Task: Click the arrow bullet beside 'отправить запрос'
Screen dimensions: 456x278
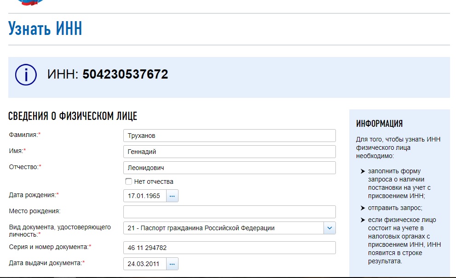Action: (x=362, y=208)
